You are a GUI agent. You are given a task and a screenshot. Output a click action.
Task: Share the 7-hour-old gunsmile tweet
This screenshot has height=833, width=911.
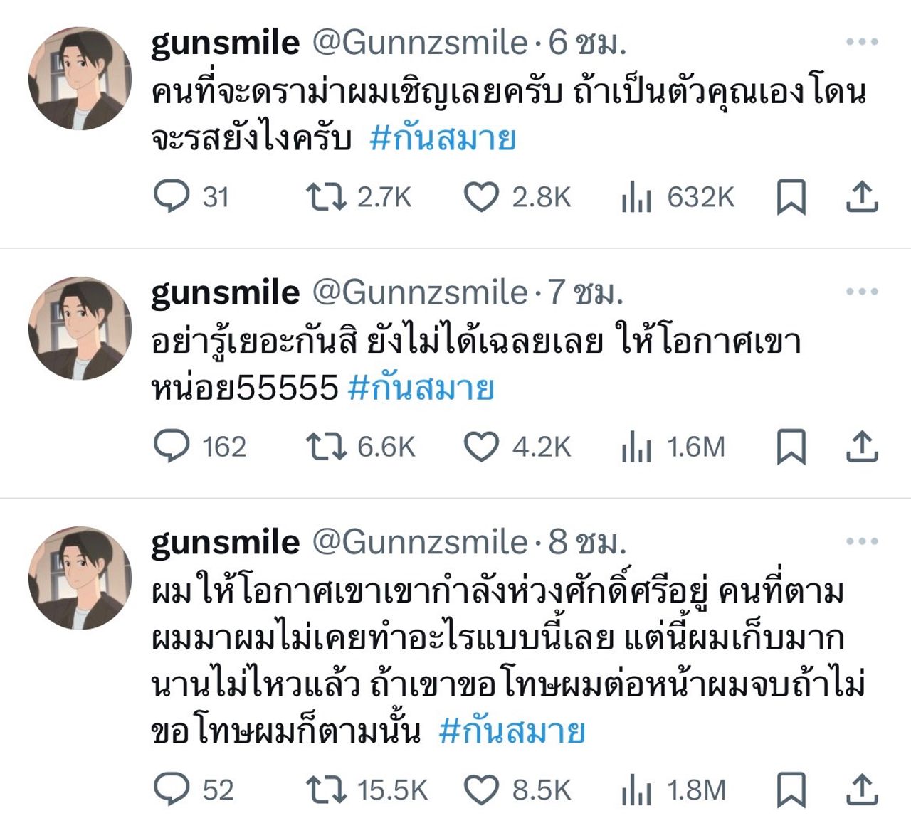point(862,447)
